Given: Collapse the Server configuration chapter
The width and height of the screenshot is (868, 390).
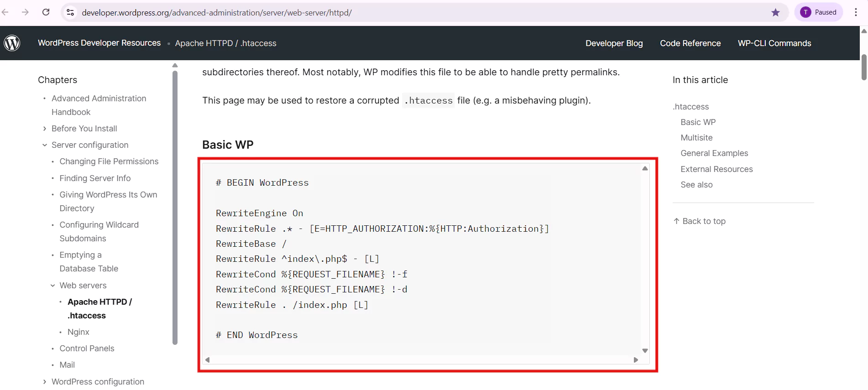Looking at the screenshot, I should (x=45, y=145).
